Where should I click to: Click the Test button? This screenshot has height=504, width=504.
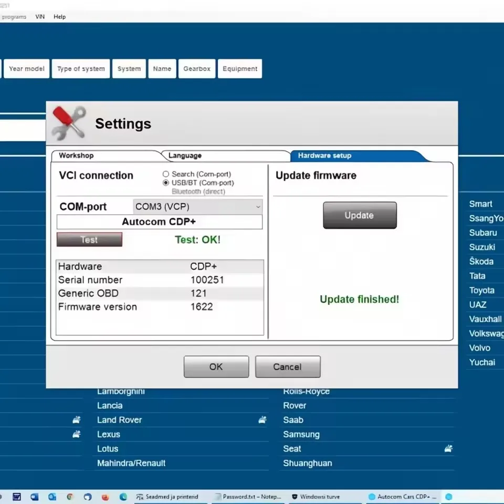(x=89, y=239)
